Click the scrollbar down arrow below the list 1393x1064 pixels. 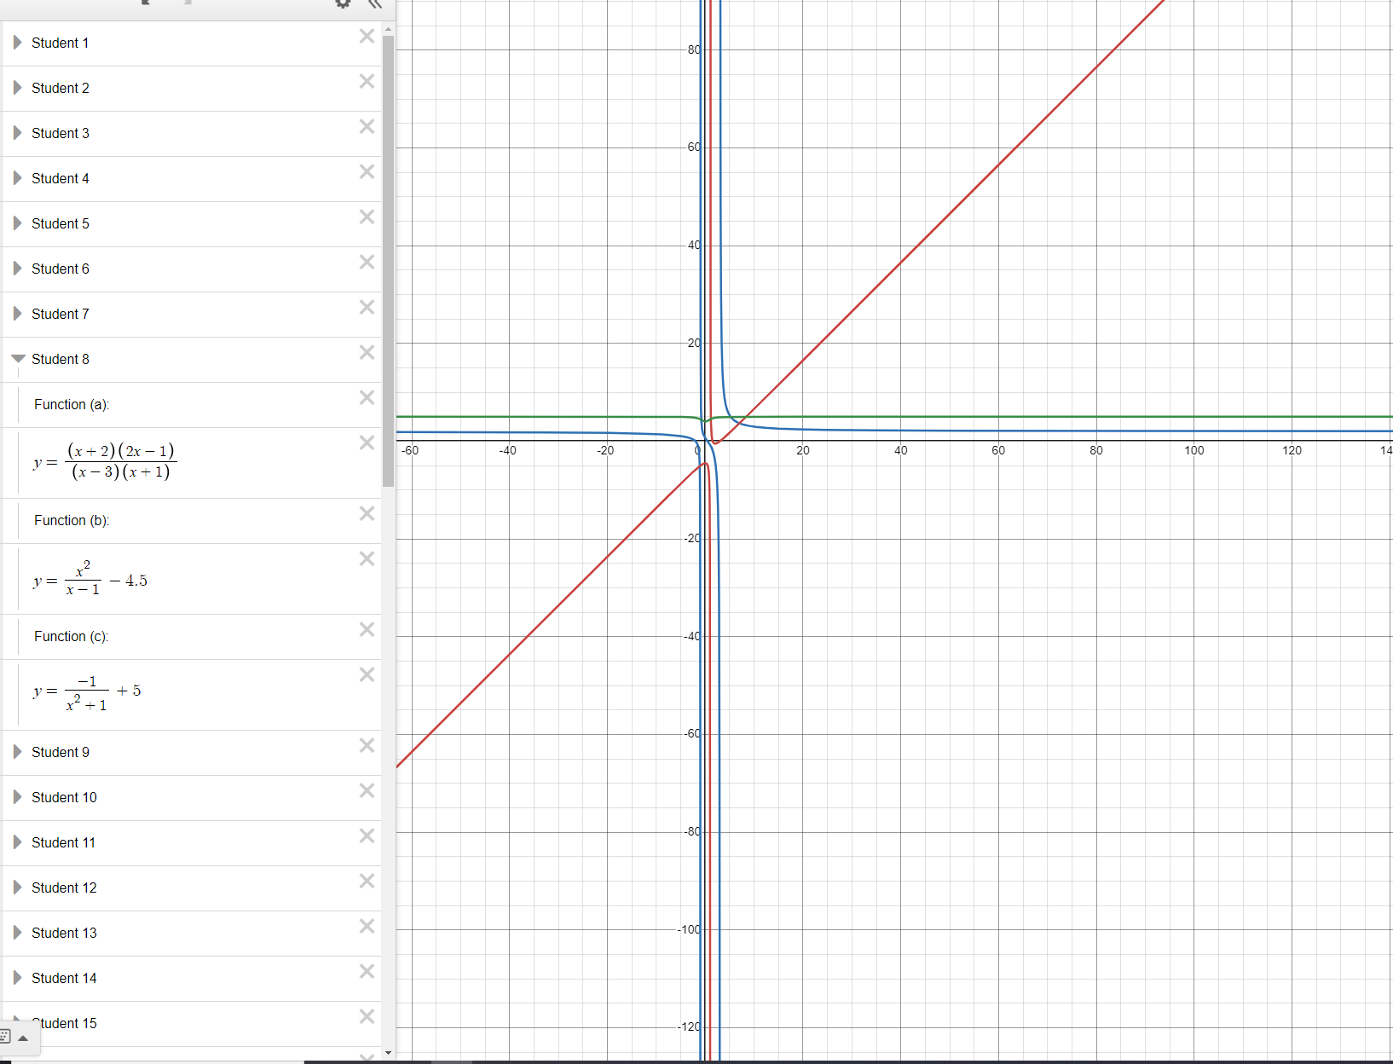tap(390, 1052)
